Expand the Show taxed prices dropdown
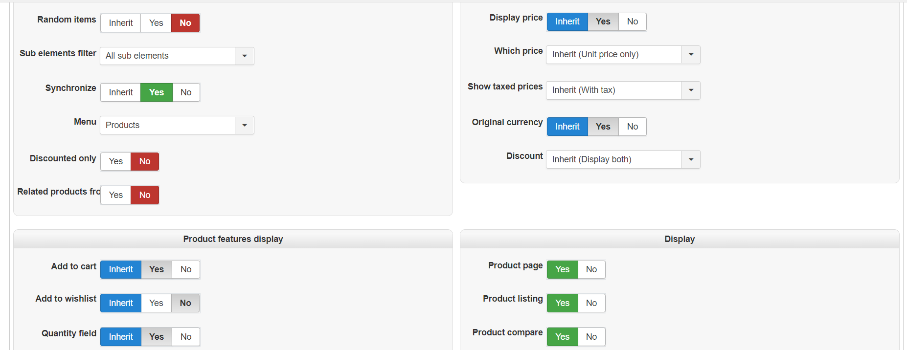This screenshot has height=350, width=907. coord(691,90)
